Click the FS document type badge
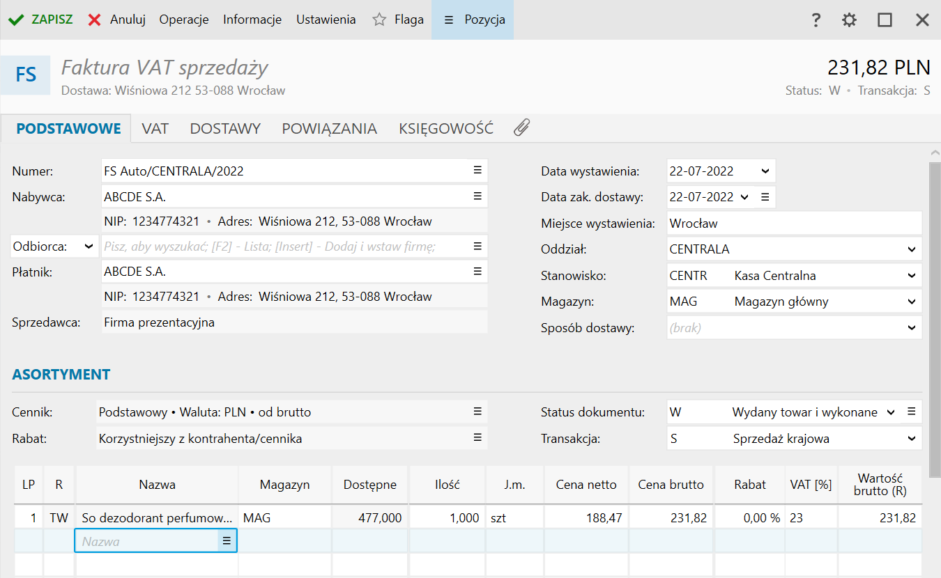 (x=26, y=75)
